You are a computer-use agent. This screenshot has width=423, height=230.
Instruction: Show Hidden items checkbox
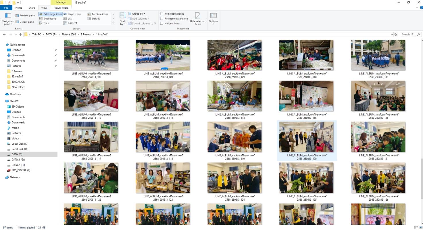tap(162, 24)
